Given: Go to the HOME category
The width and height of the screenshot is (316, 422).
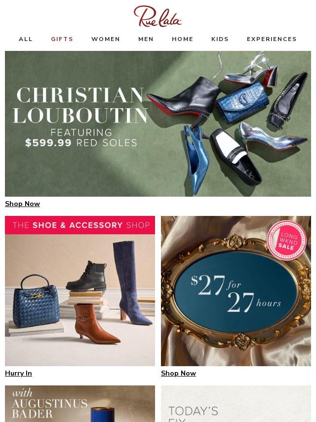Looking at the screenshot, I should (x=182, y=39).
